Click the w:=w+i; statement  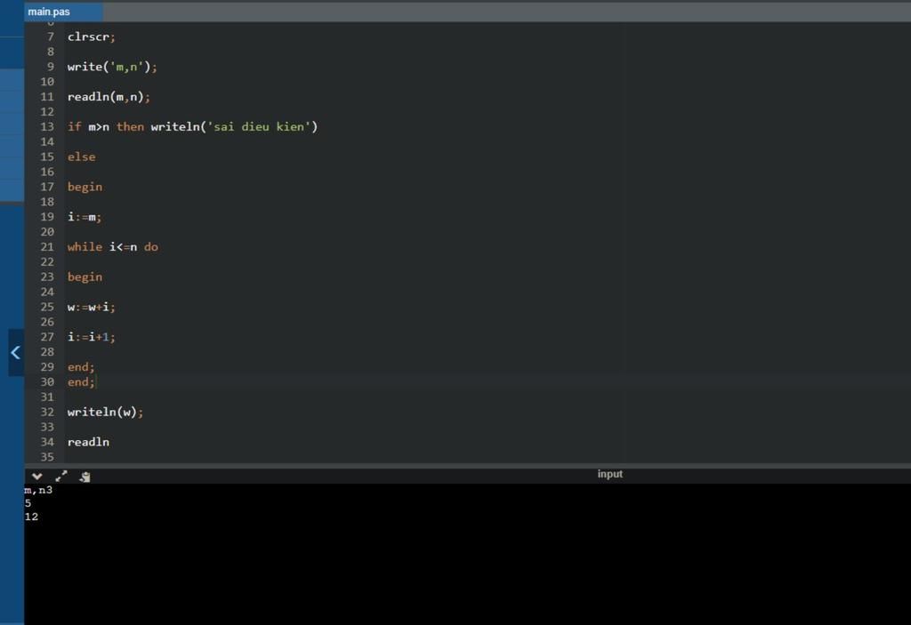pos(92,308)
